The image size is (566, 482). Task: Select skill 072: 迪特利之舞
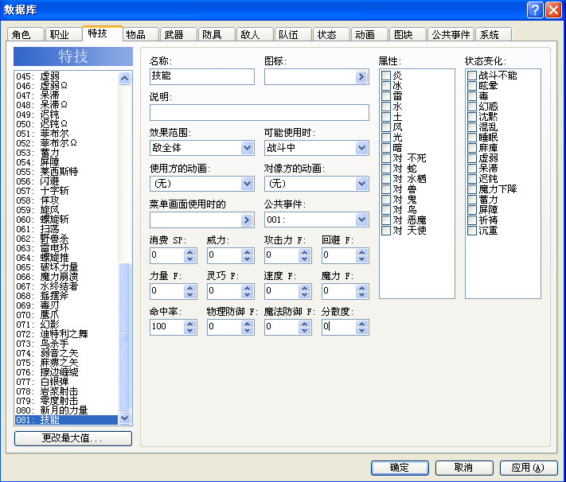coord(66,334)
